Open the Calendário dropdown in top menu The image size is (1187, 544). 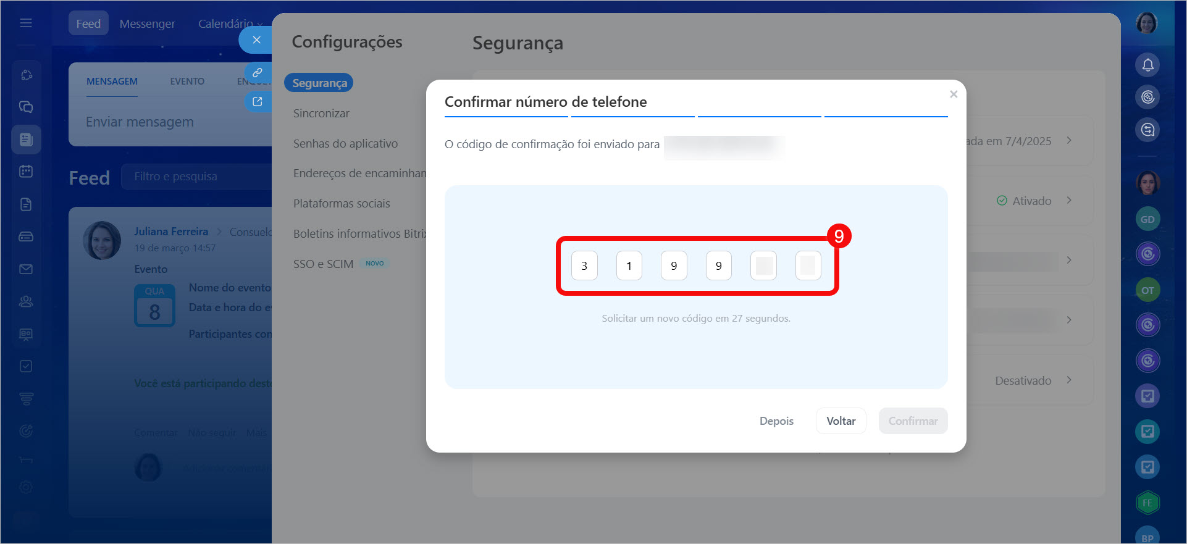230,23
